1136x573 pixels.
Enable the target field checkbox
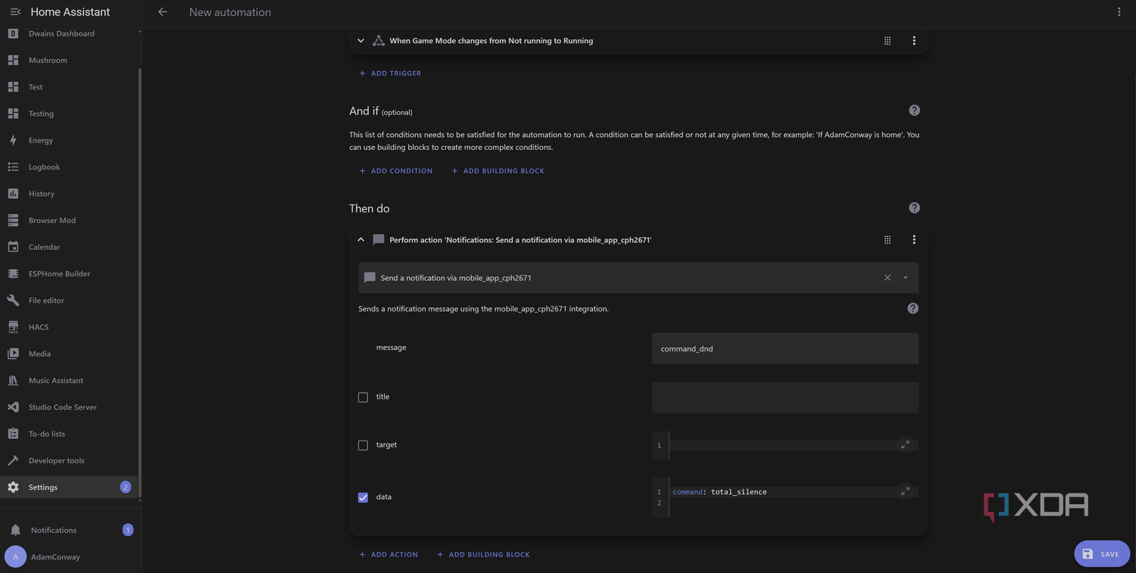pyautogui.click(x=363, y=445)
